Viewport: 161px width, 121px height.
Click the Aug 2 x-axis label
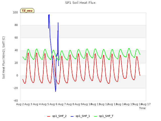(20, 104)
